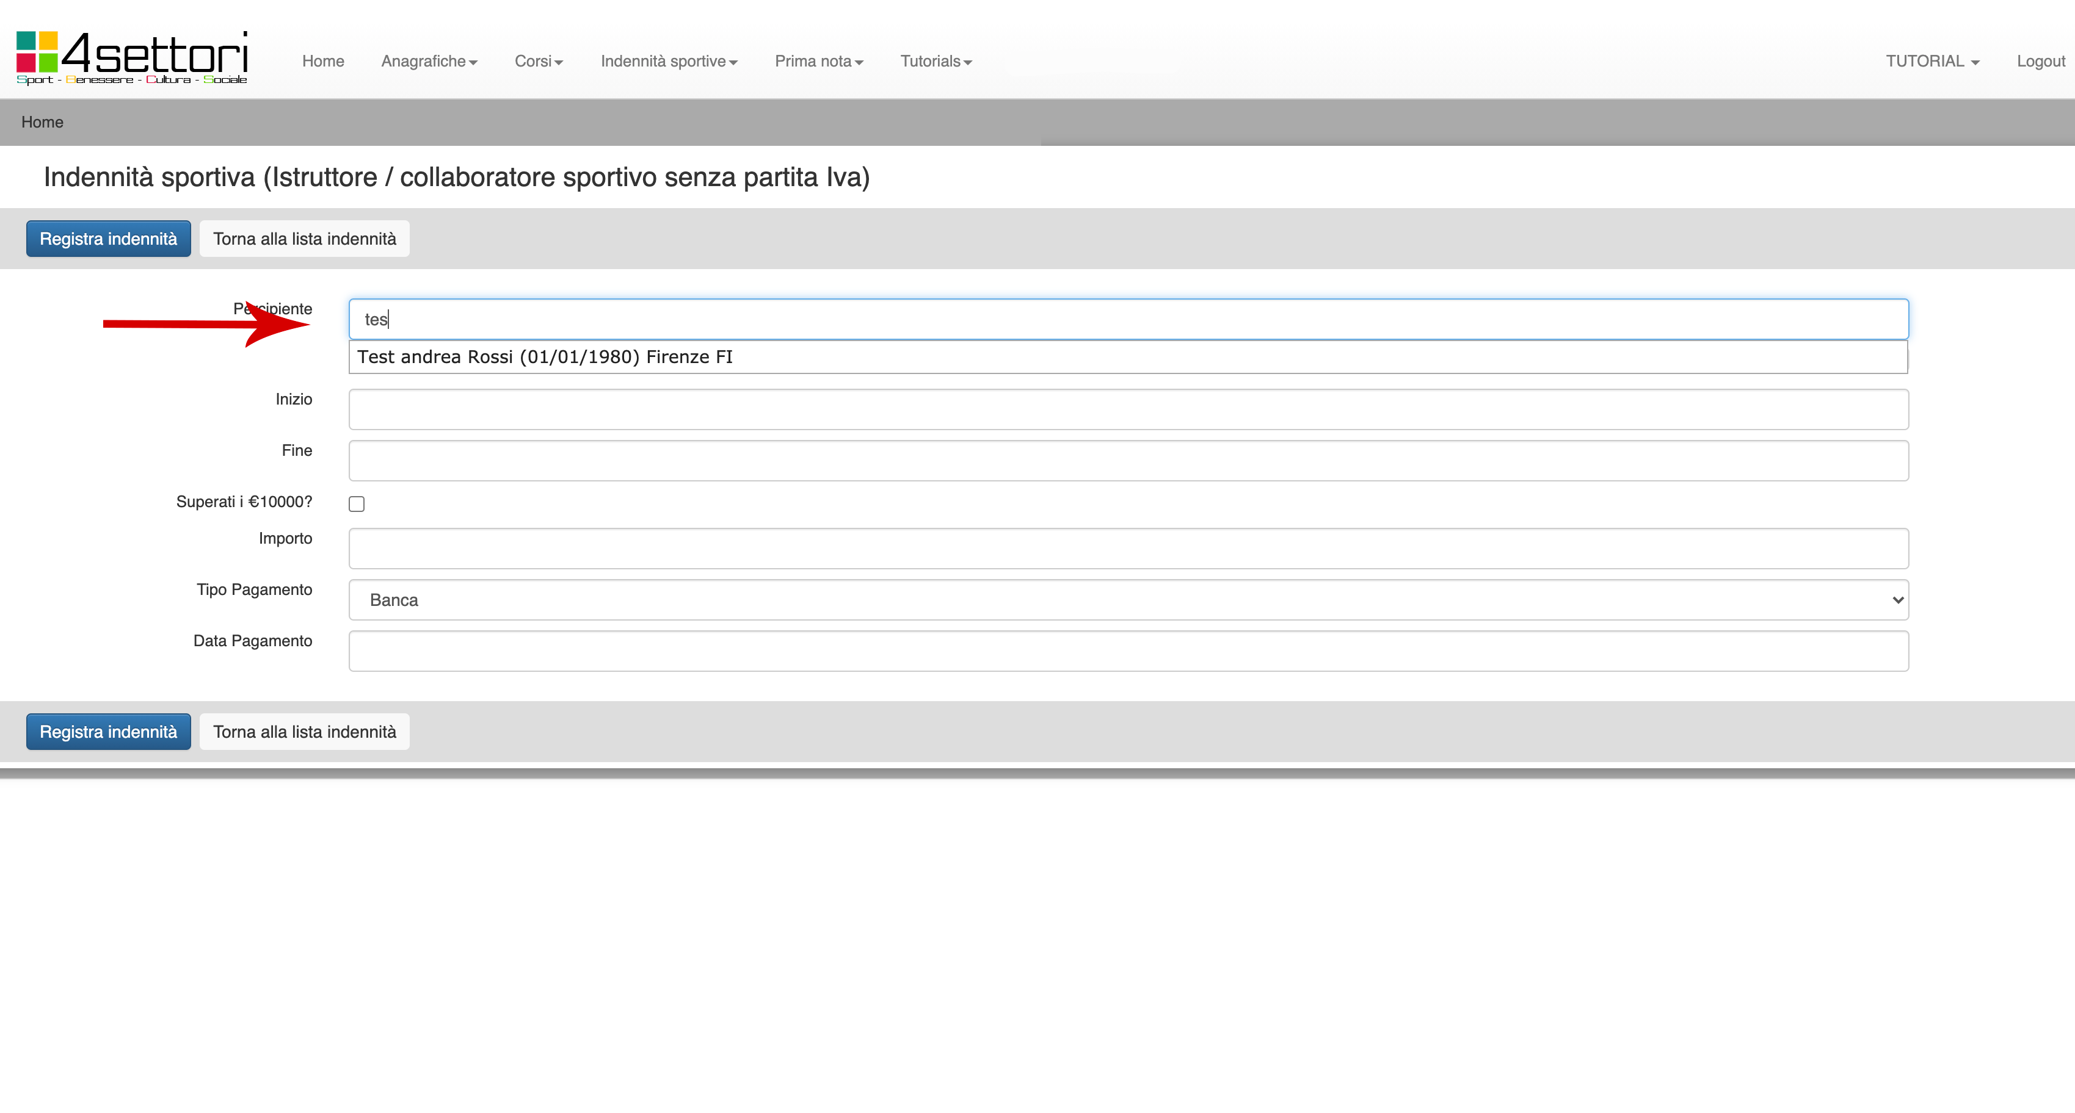Open the Tutorials dropdown

tap(935, 61)
